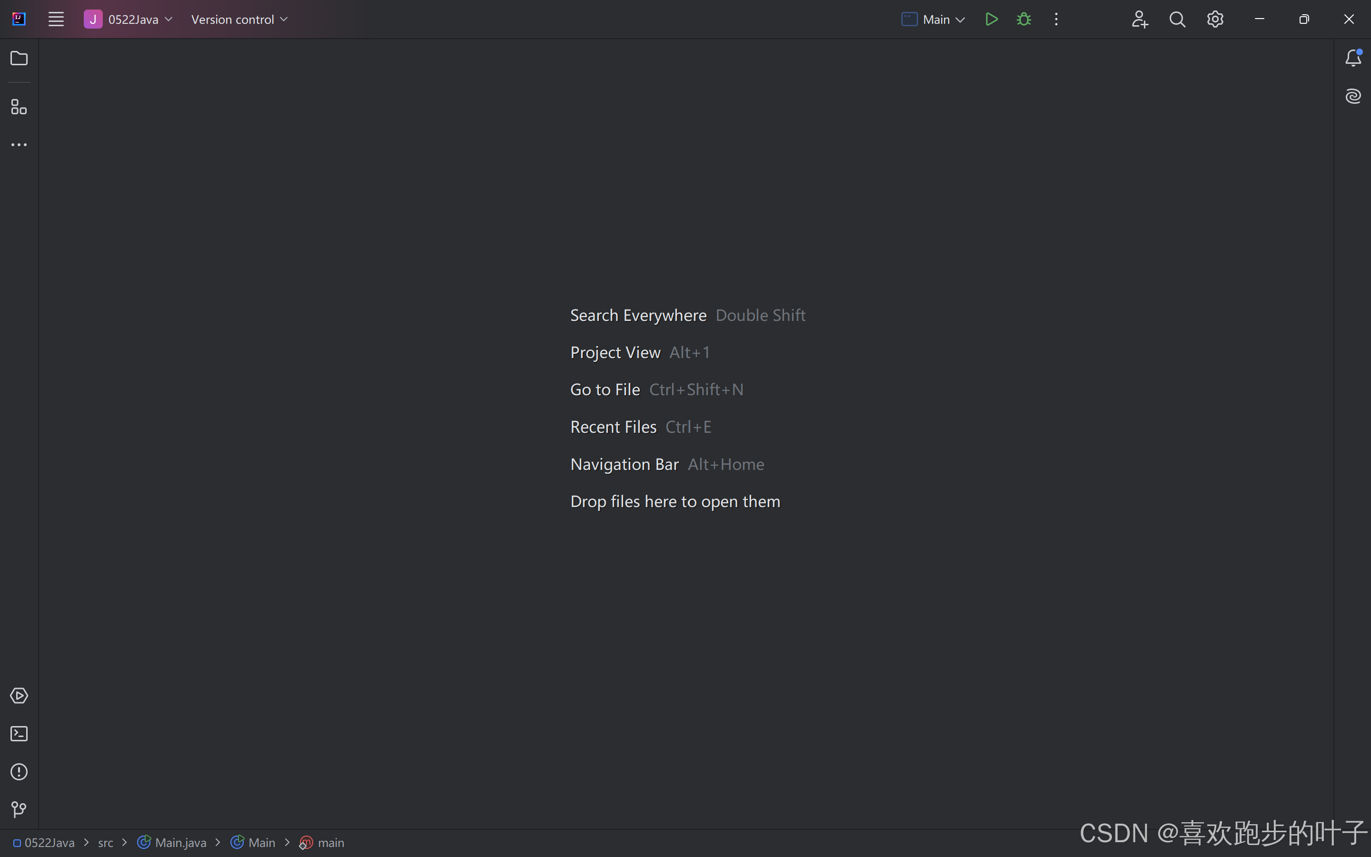Open the Problems tool window

pos(19,771)
